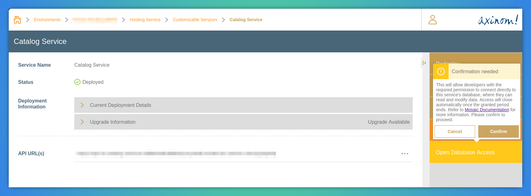The height and width of the screenshot is (196, 531).
Task: Select the Catalog Service breadcrumb
Action: 246,20
